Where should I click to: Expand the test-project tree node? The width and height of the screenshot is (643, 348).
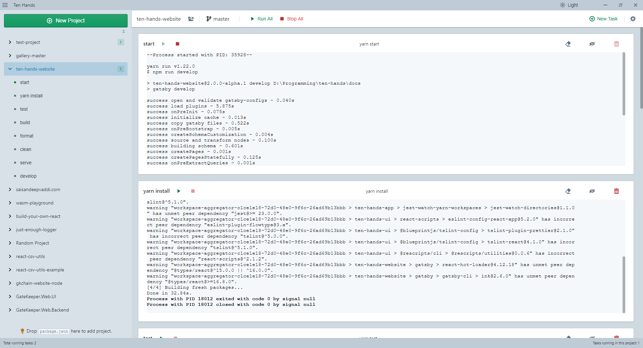(x=10, y=42)
